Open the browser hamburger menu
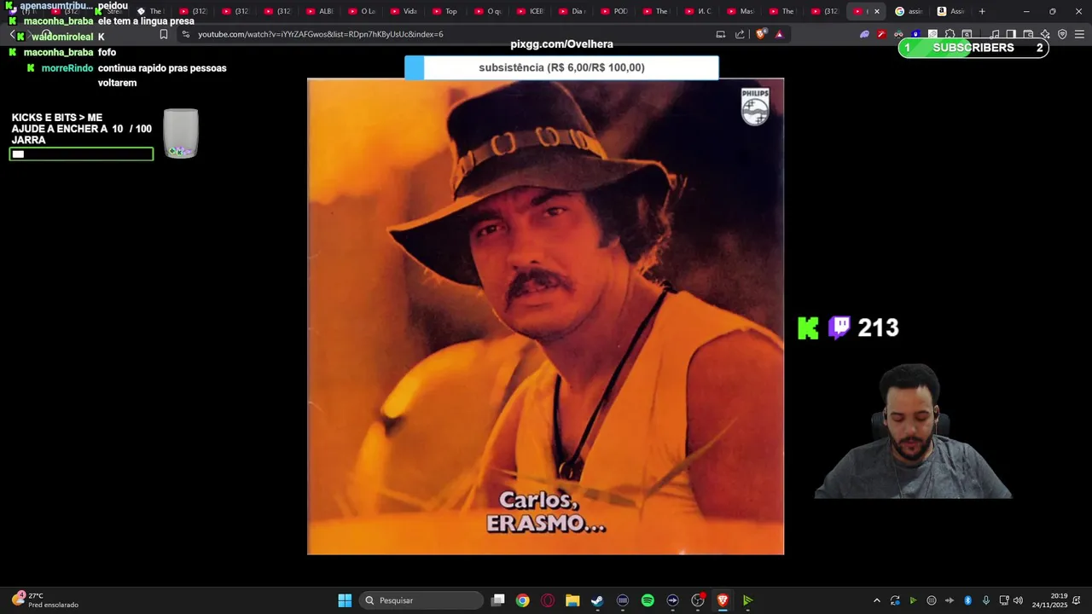The height and width of the screenshot is (614, 1092). (1080, 34)
